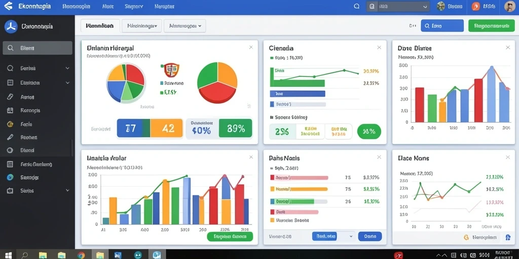Screen dimensions: 519x259
Task: Click the green button under the 'Unateia Akolar' chart
Action: [230, 237]
